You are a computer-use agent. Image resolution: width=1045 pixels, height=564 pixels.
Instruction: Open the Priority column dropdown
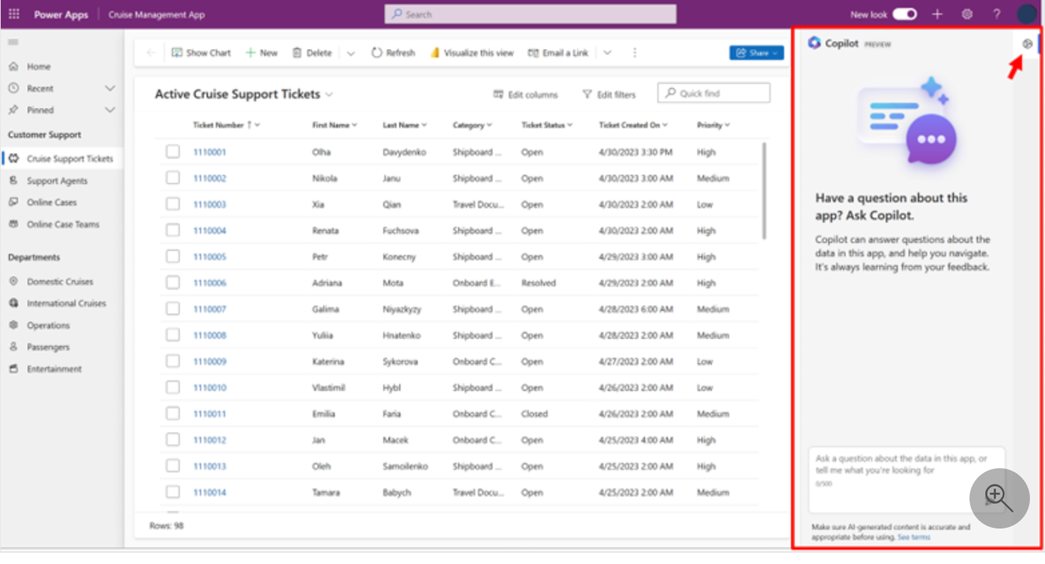pyautogui.click(x=727, y=125)
